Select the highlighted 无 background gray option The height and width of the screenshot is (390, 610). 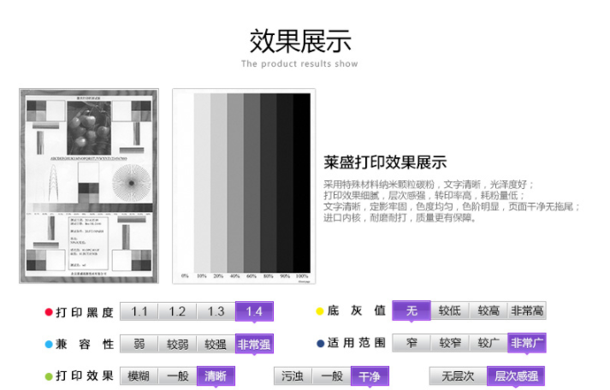(x=412, y=310)
